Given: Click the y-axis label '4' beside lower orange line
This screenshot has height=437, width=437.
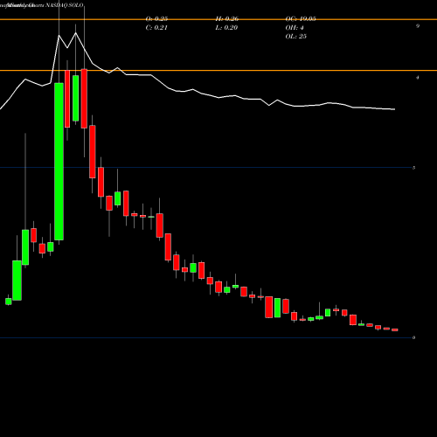Looking at the screenshot, I should [418, 78].
